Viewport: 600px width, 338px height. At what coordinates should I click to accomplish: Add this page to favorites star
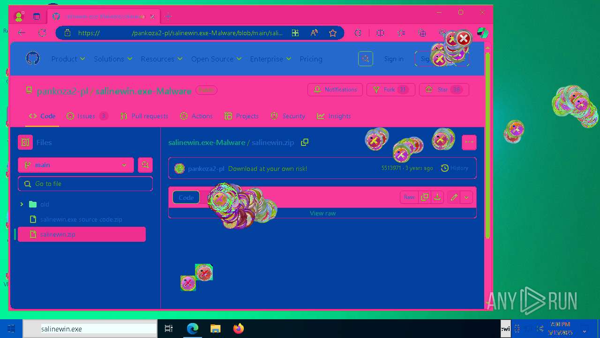[x=333, y=33]
